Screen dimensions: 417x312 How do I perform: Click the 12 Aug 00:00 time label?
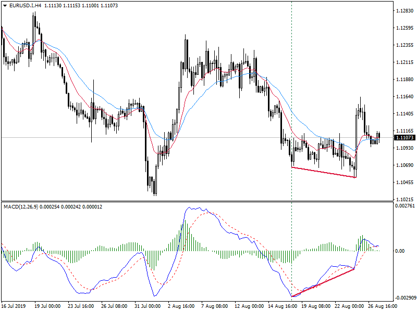click(249, 306)
